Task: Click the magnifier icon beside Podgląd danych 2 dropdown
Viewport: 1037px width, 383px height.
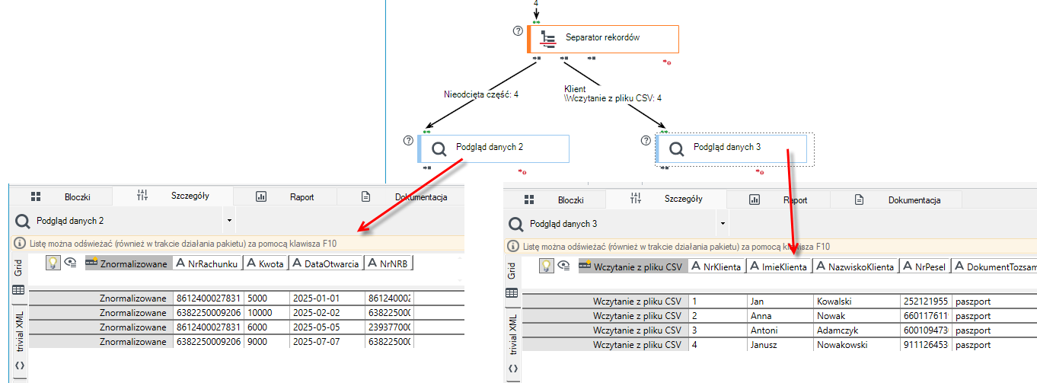Action: coord(24,221)
